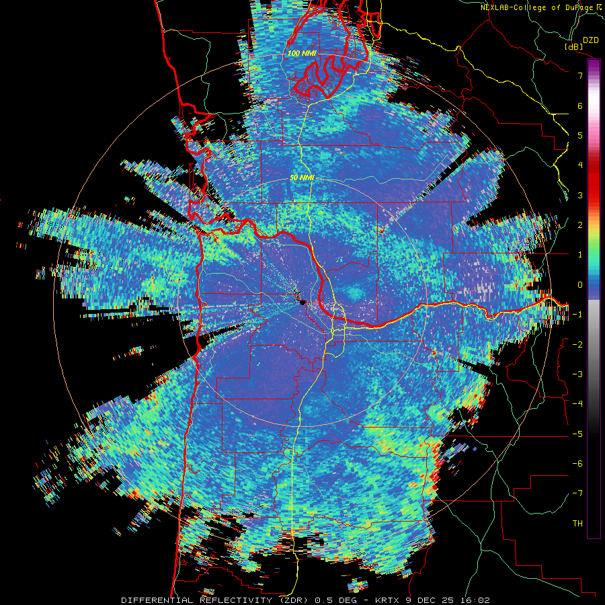Image resolution: width=605 pixels, height=605 pixels.
Task: Click the TH threshold label on the scale
Action: 577,524
